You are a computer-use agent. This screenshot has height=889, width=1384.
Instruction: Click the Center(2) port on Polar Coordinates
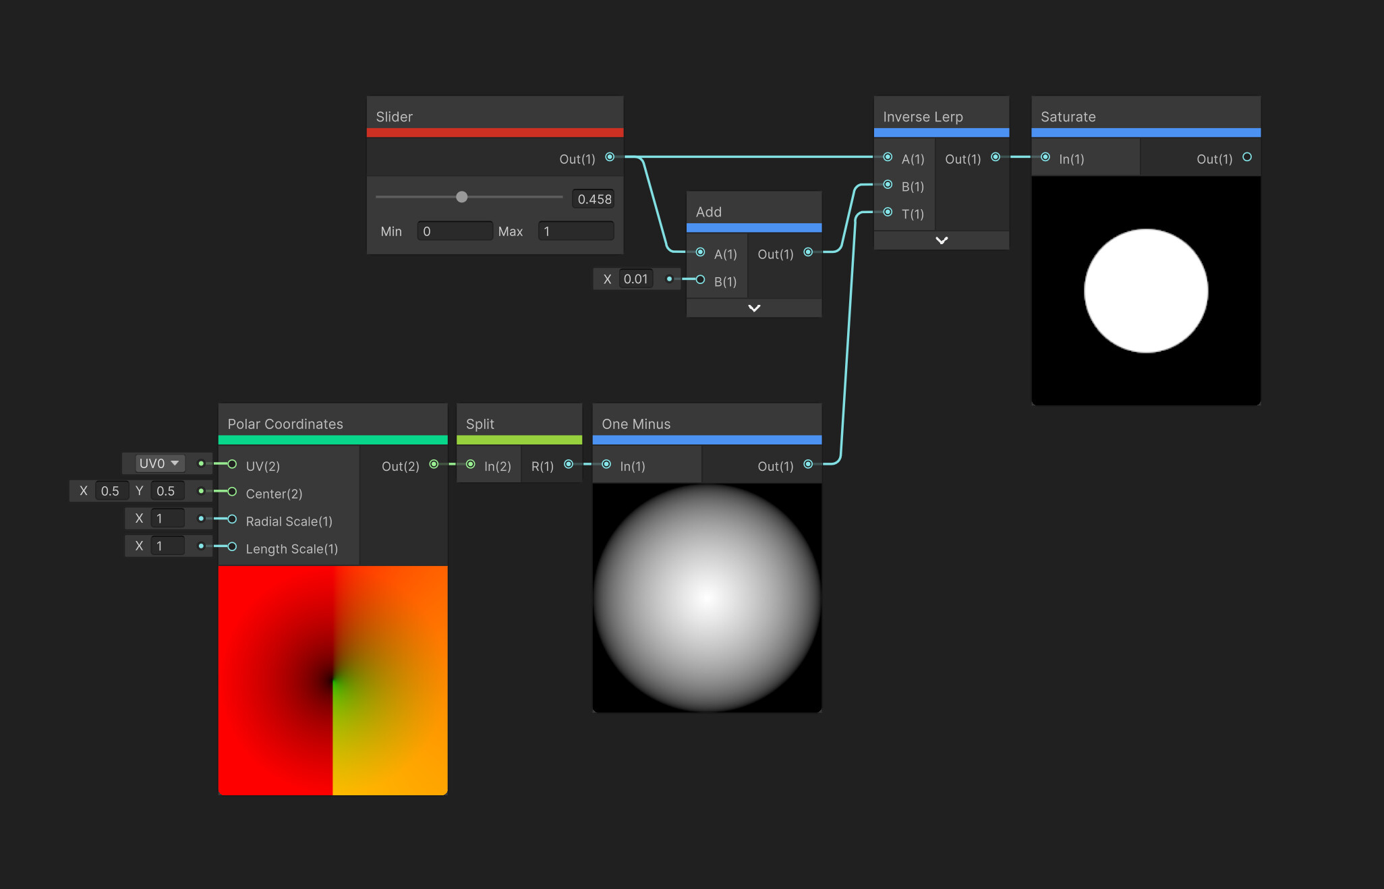(x=232, y=492)
